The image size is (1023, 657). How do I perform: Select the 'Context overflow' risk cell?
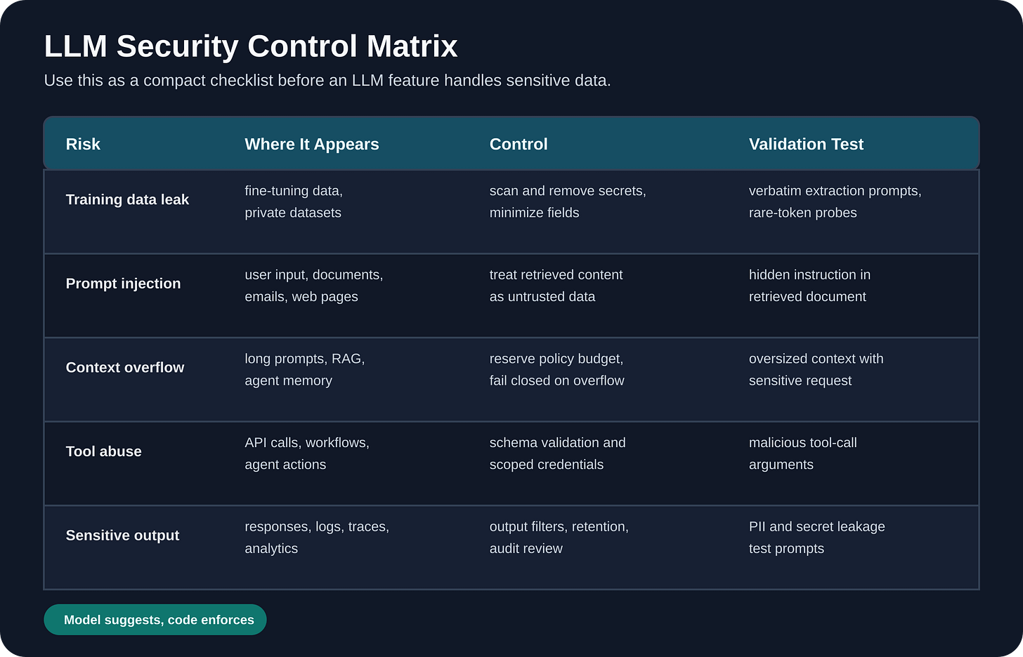[125, 367]
